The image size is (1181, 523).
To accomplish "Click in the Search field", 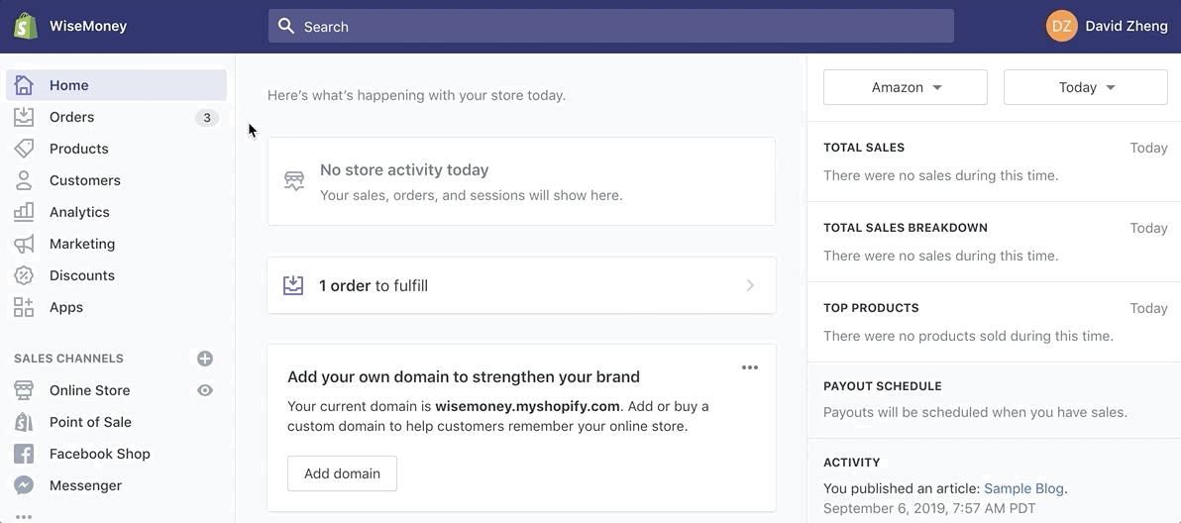I will (611, 27).
